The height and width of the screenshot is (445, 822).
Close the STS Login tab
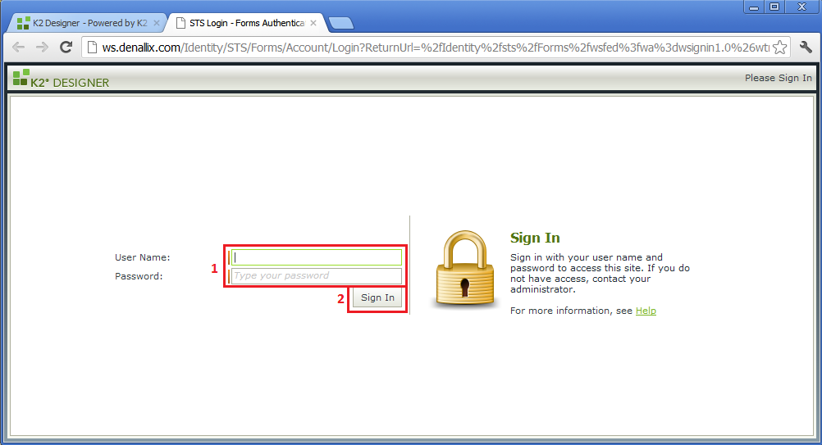click(313, 23)
